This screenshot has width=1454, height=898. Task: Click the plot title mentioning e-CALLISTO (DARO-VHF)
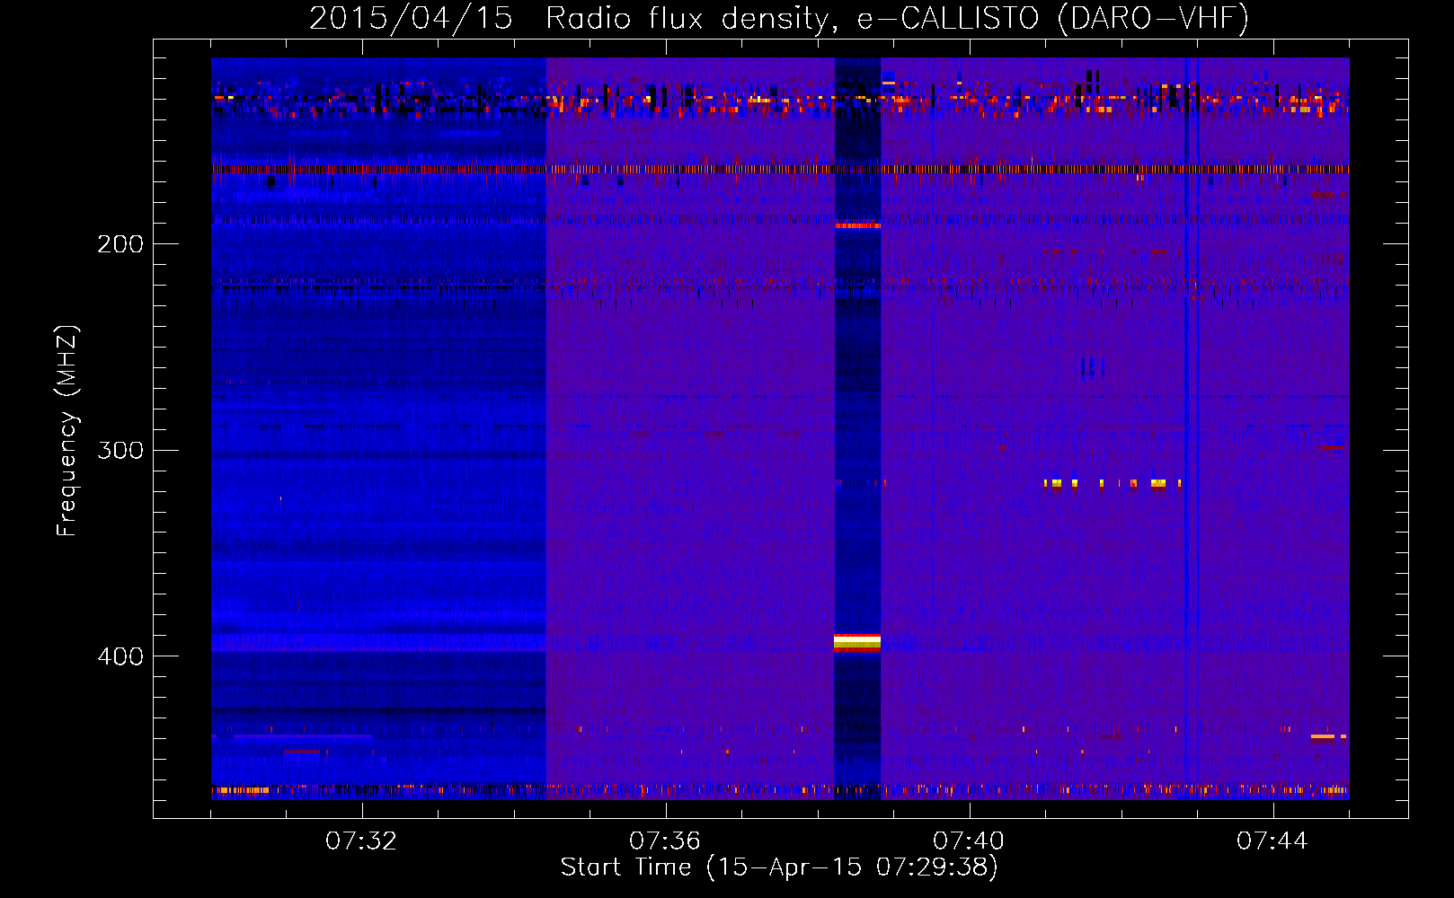(x=779, y=18)
